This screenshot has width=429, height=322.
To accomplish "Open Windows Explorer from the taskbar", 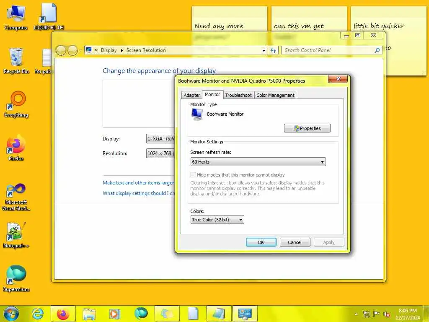I will point(89,314).
